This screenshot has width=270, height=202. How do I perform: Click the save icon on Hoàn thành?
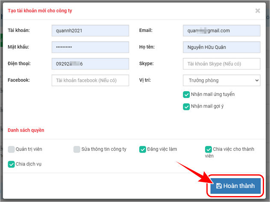219,186
